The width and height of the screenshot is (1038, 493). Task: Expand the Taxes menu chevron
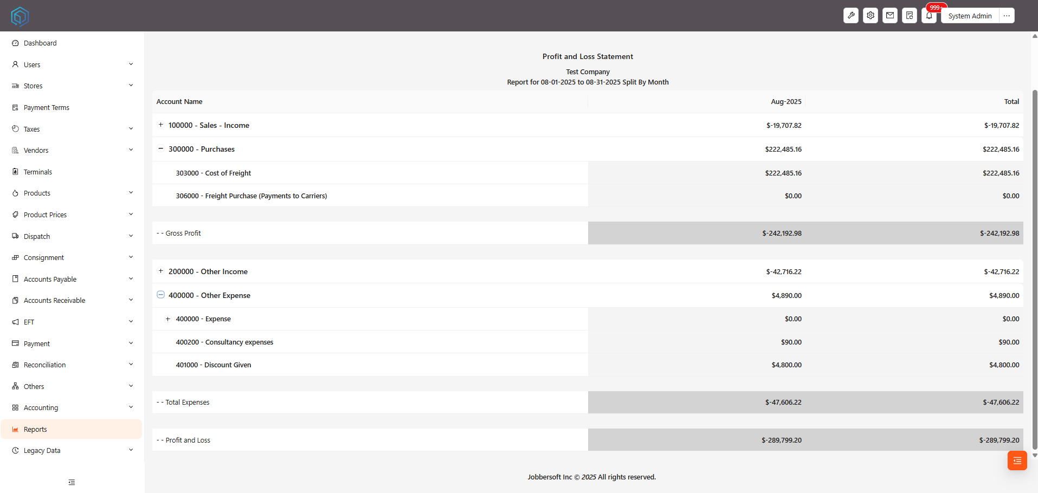click(131, 129)
